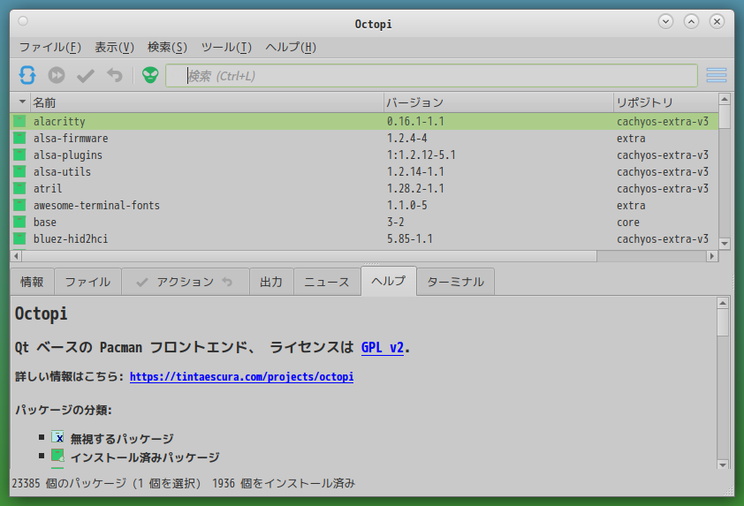Viewport: 744px width, 506px height.
Task: Switch to the アクション tab
Action: click(x=186, y=282)
